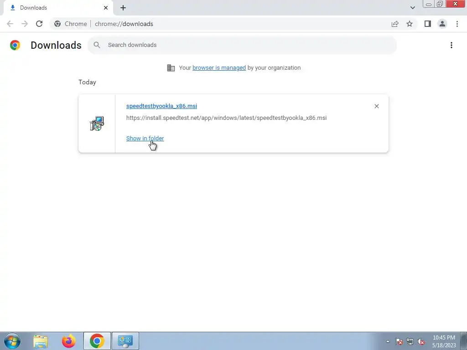Open the browser is managed link
Screen dimensions: 467x350
coord(219,68)
